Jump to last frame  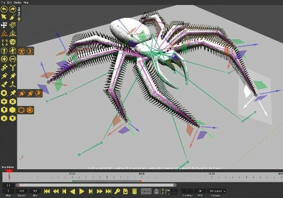(108, 191)
